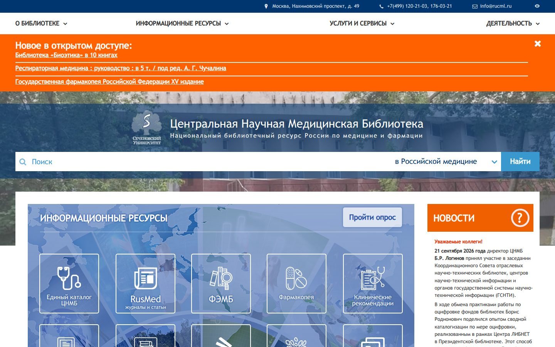Click the info@rucml.ru email link
Viewport: 555px width, 347px height.
coord(496,6)
